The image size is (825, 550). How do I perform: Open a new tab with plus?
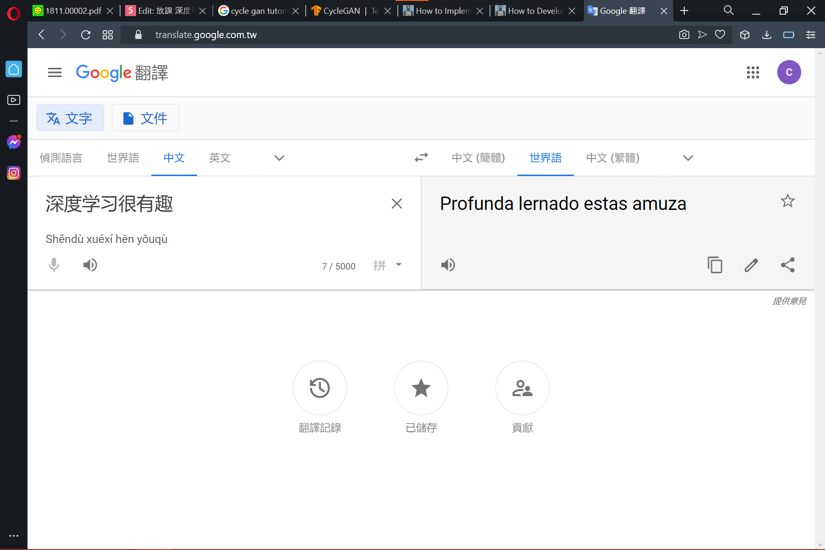(684, 11)
